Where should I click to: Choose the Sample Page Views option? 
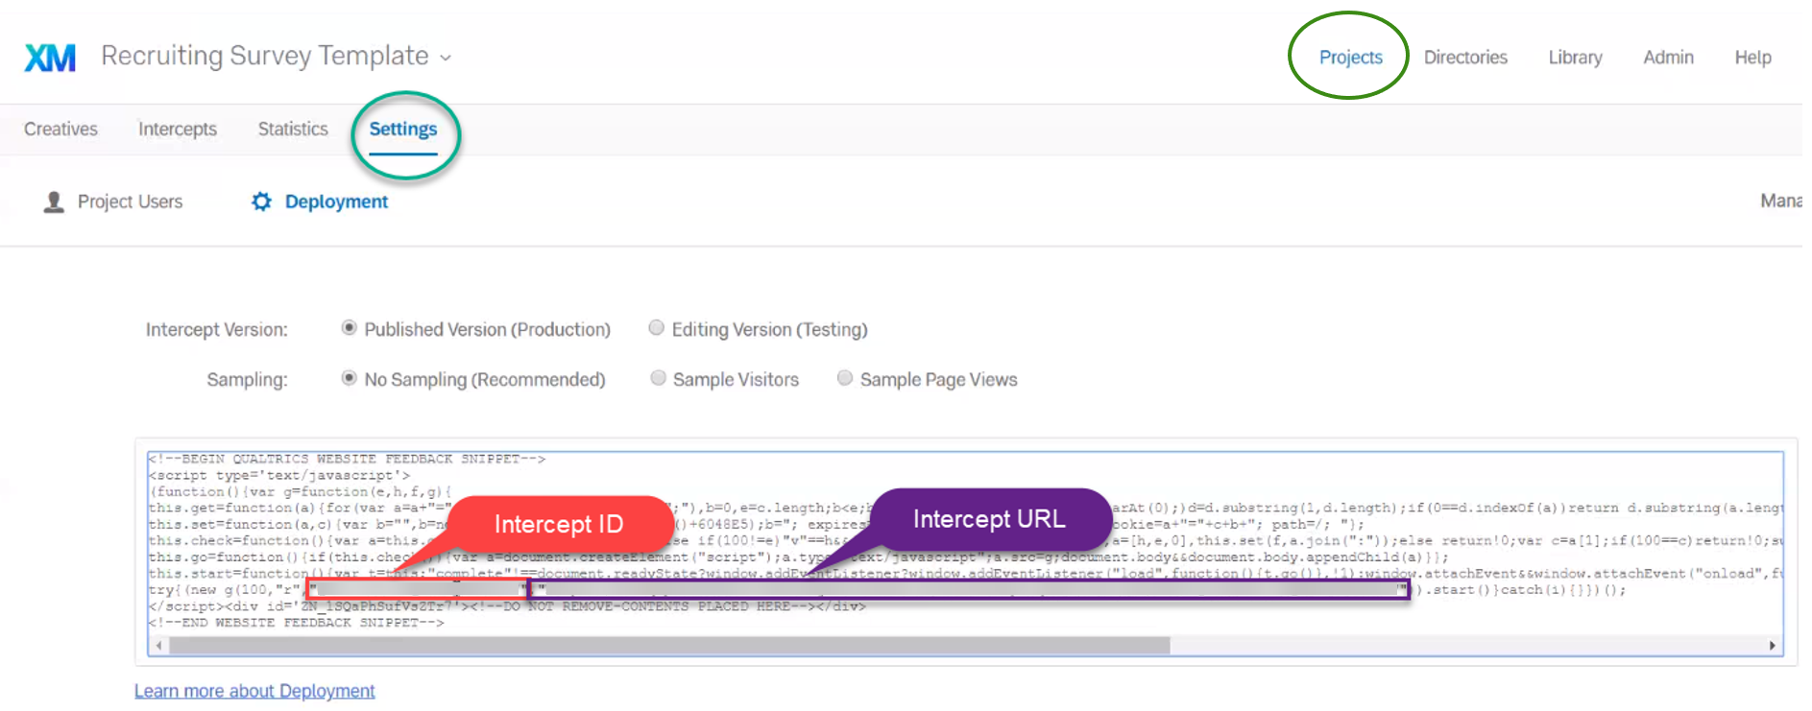tap(845, 378)
